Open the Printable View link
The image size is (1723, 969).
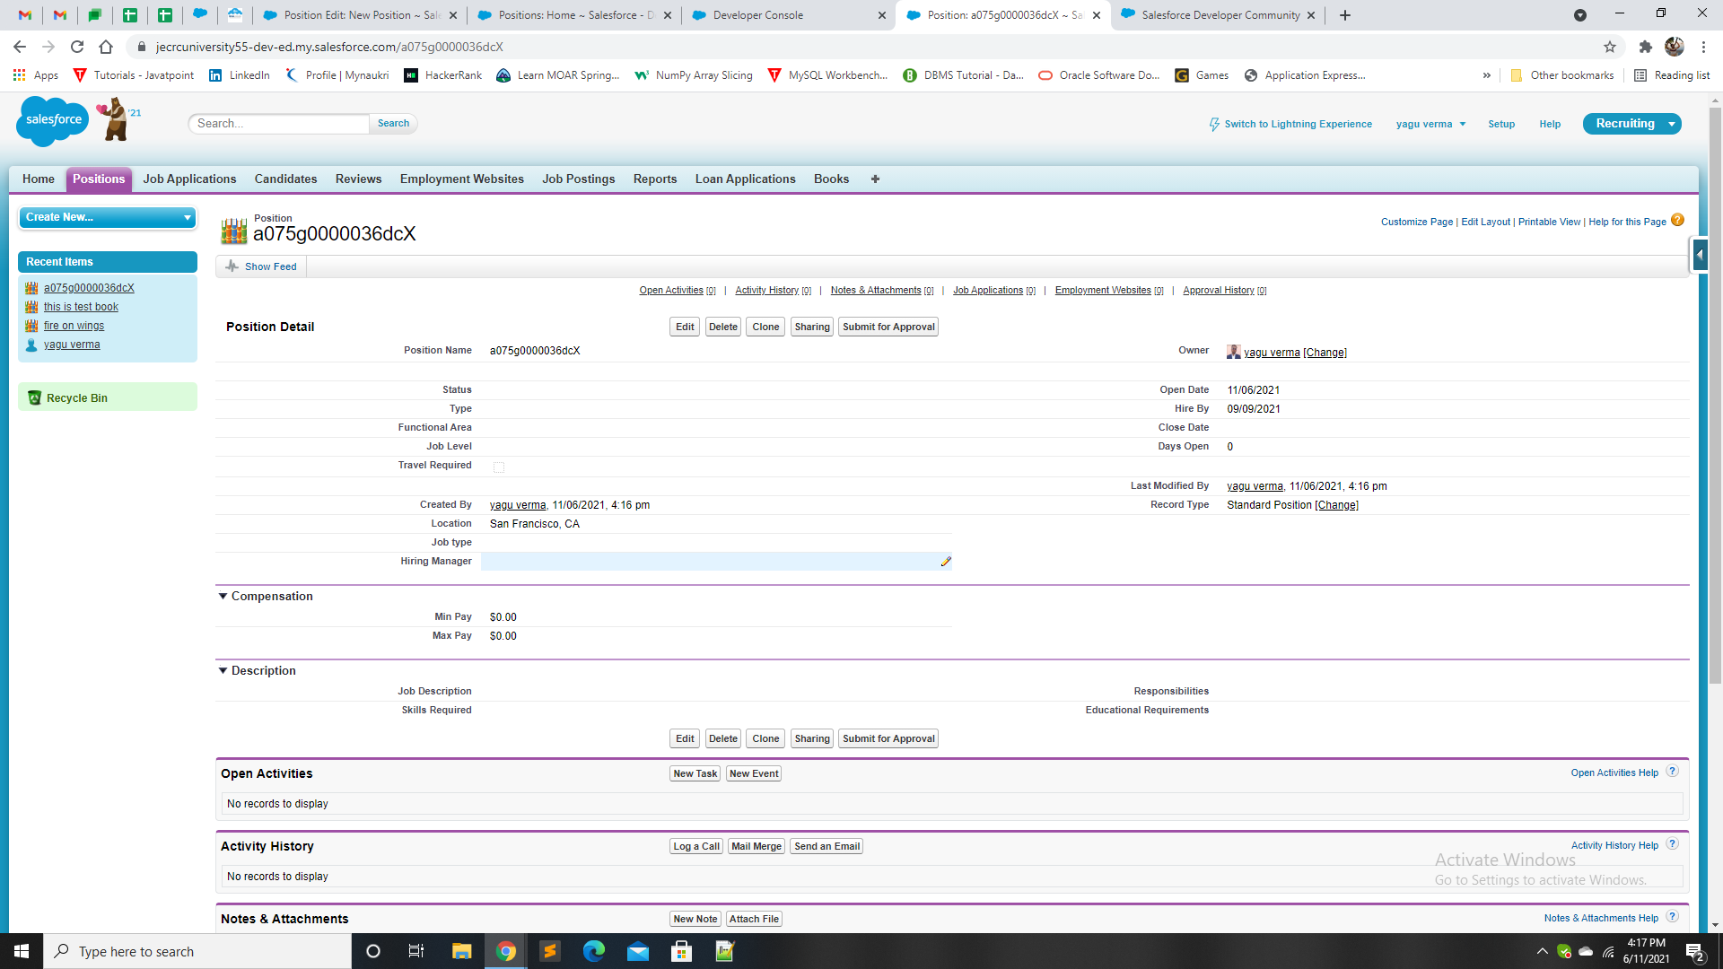coord(1548,223)
